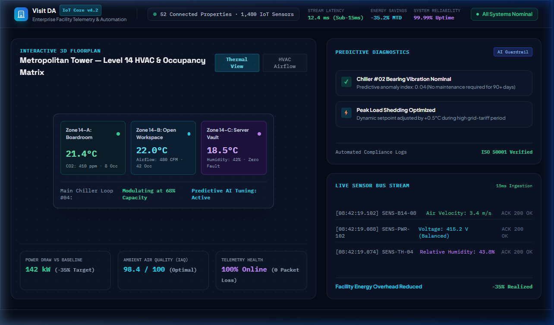Image resolution: width=554 pixels, height=325 pixels.
Task: Click the IoT Core v4.2 version badge
Action: (80, 10)
